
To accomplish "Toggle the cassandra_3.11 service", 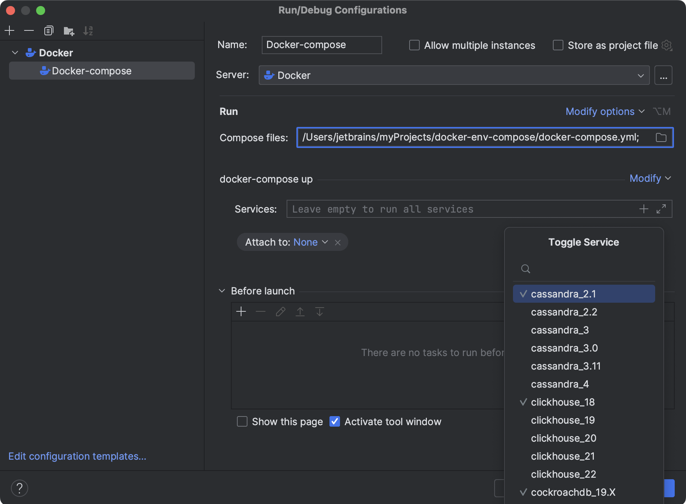I will pos(566,366).
